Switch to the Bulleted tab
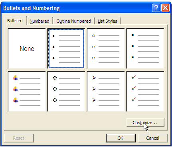 coord(15,21)
